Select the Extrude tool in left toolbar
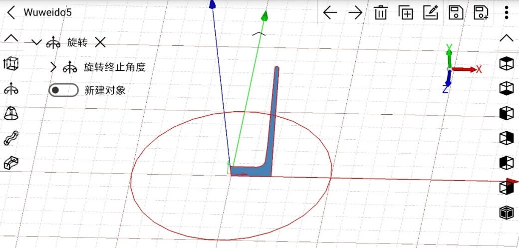 11,63
